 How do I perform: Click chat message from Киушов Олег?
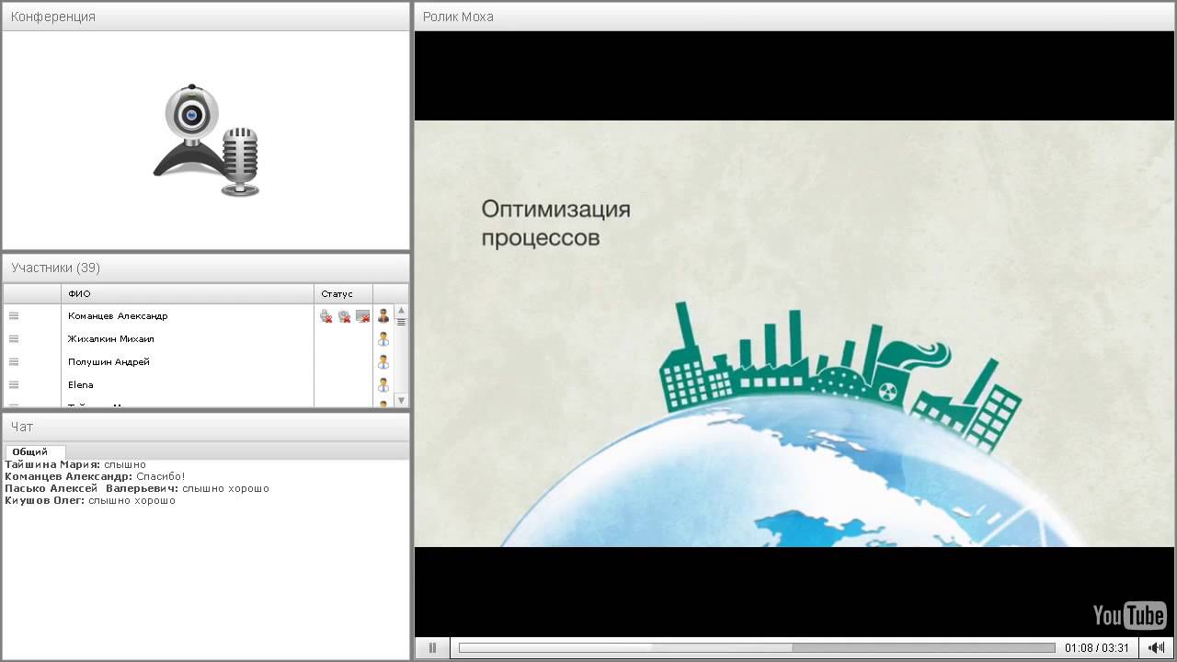(x=90, y=500)
